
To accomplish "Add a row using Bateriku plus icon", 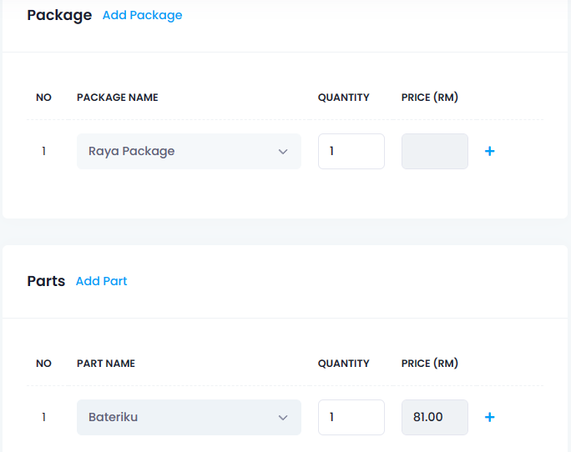I will [490, 417].
